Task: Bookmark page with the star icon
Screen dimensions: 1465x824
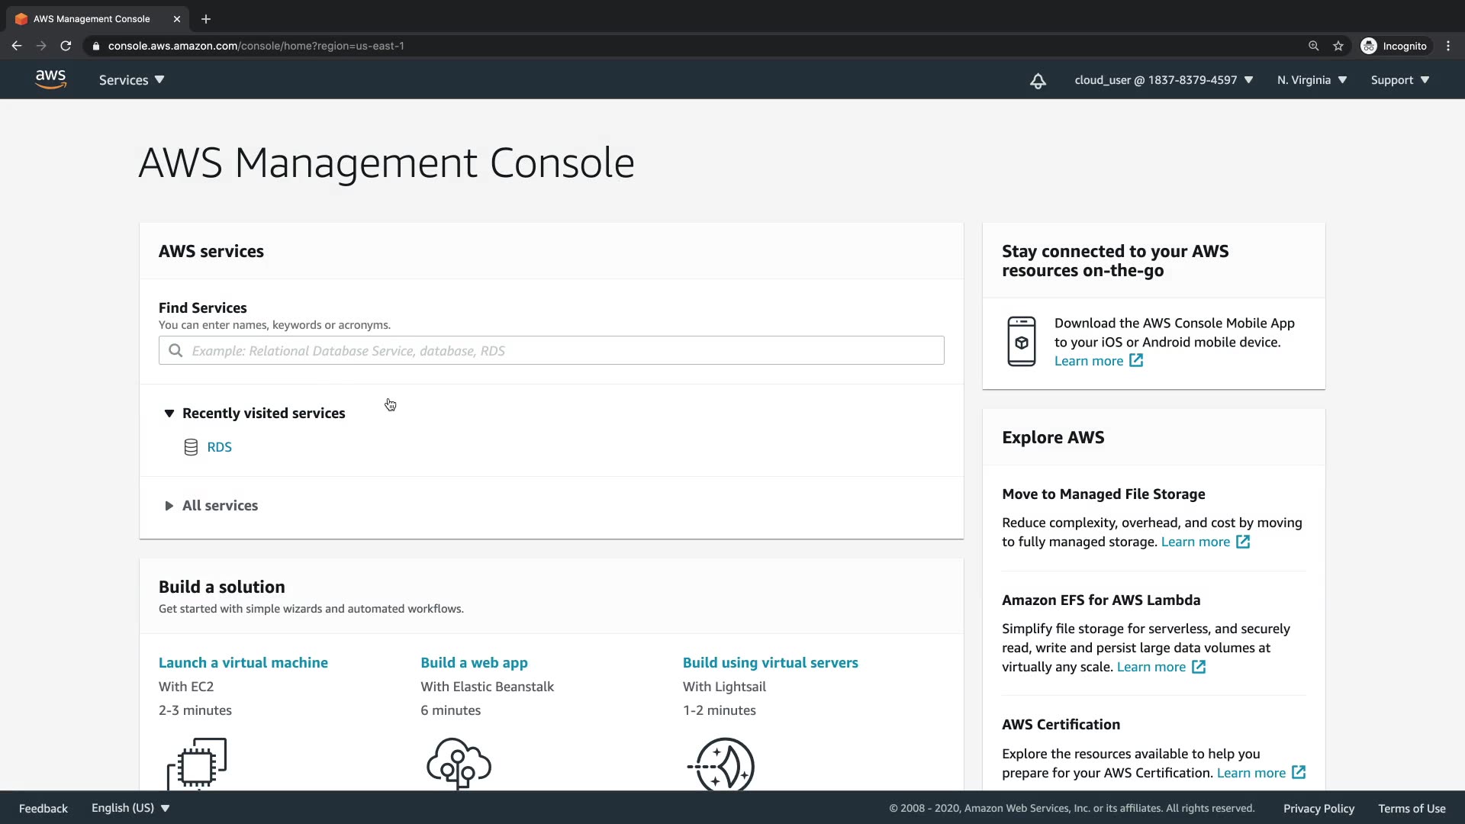Action: point(1338,46)
